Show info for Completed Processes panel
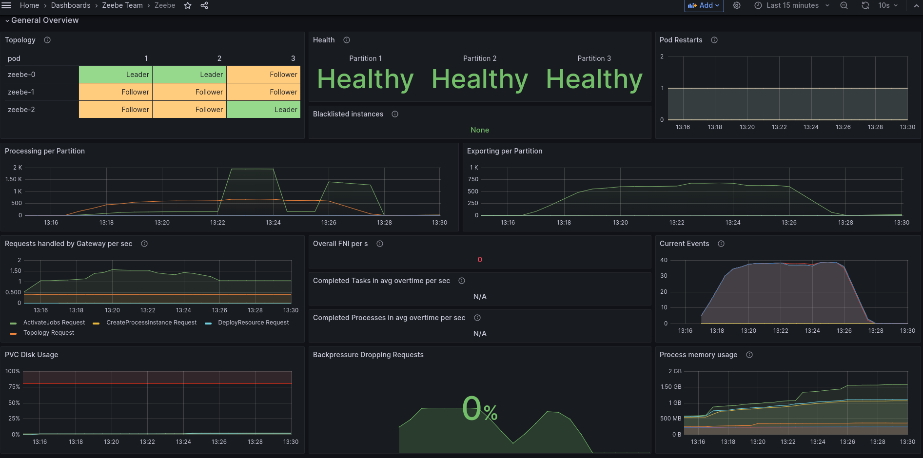This screenshot has width=923, height=458. [x=477, y=318]
